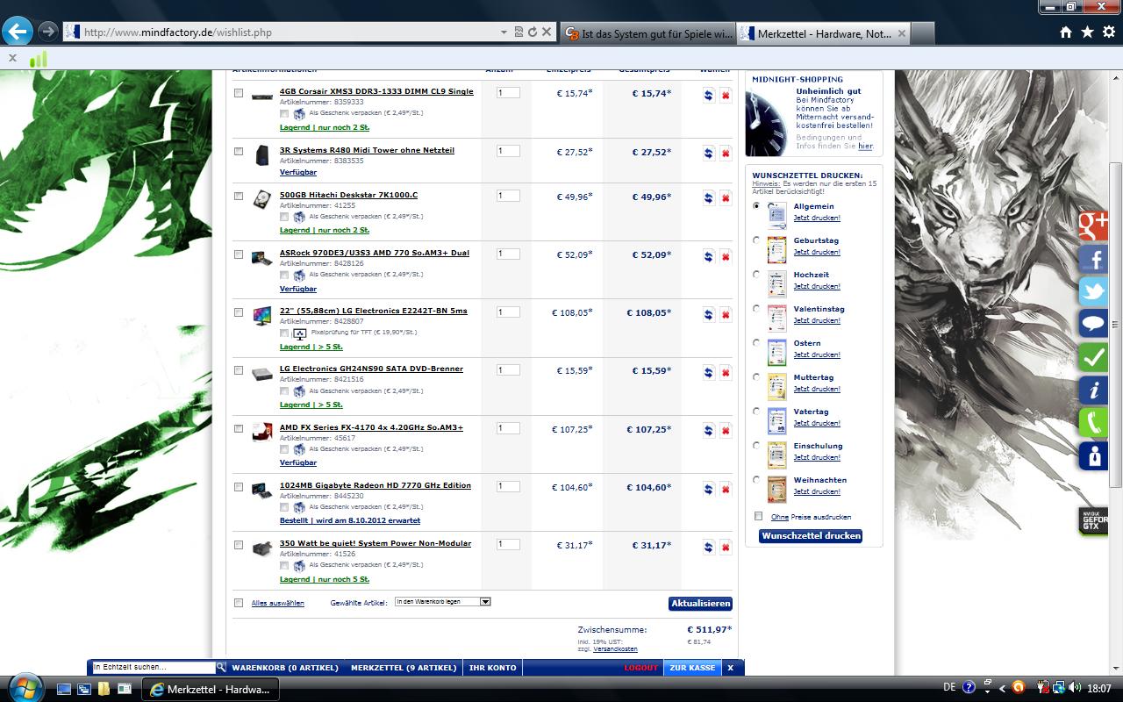1123x702 pixels.
Task: Remove AMD FX-4170 item using red X
Action: 726,431
